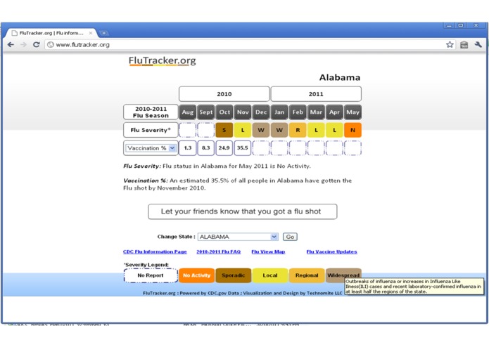Image resolution: width=489 pixels, height=347 pixels.
Task: Click the Mar month button
Action: 316,112
